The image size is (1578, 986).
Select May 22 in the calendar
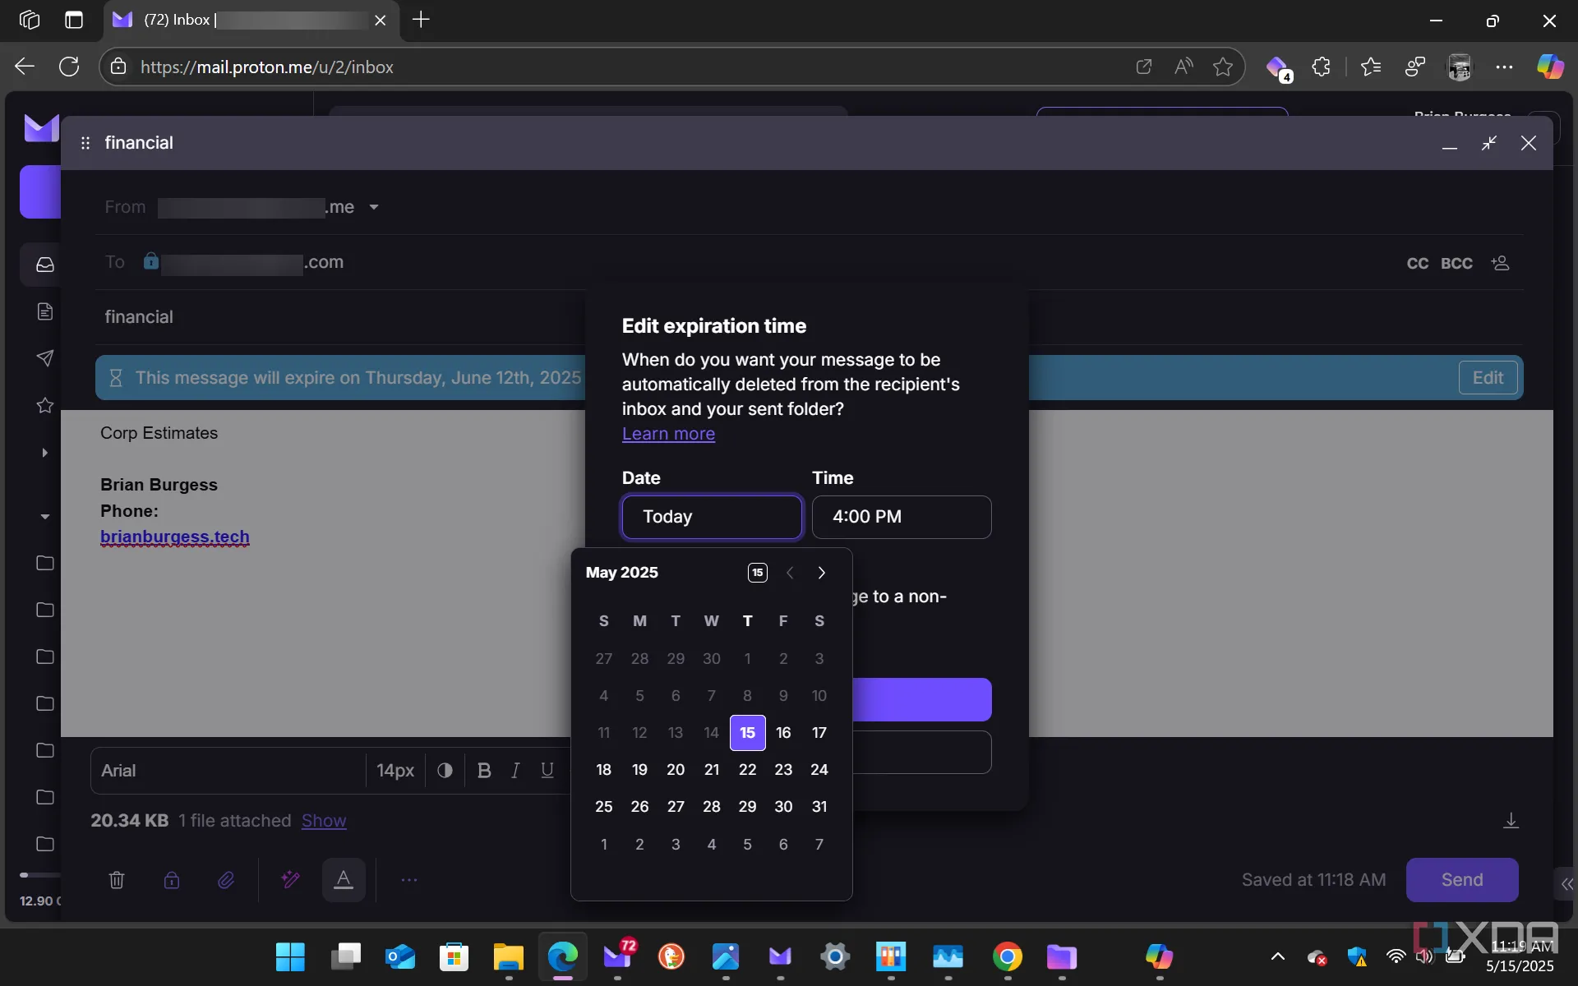[747, 770]
